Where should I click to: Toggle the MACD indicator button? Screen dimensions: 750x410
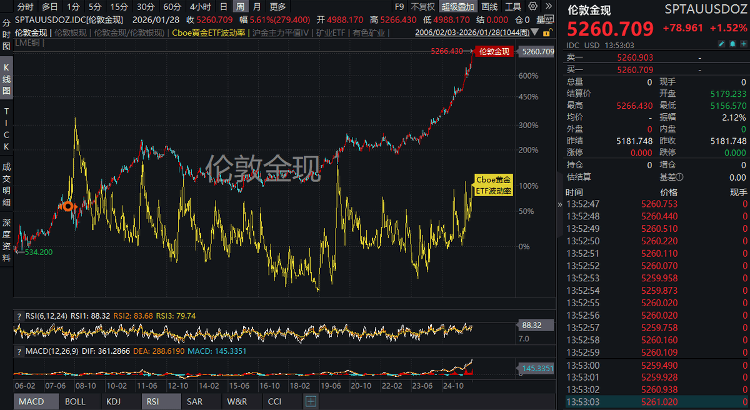point(31,401)
